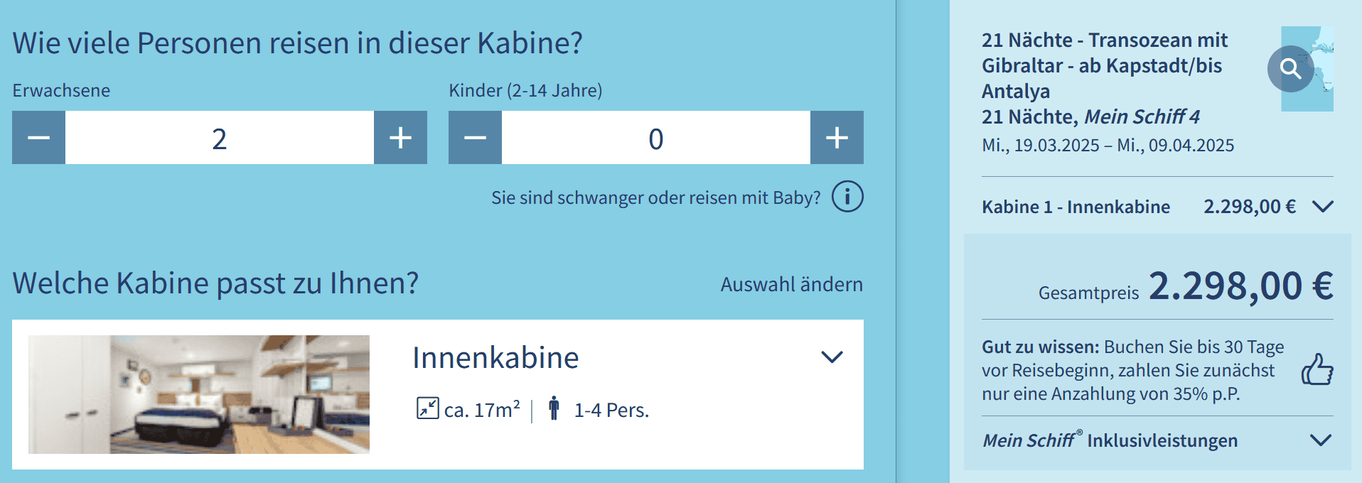Click the Innenkabine cabin title
Viewport: 1362px width, 483px height.
pos(495,358)
